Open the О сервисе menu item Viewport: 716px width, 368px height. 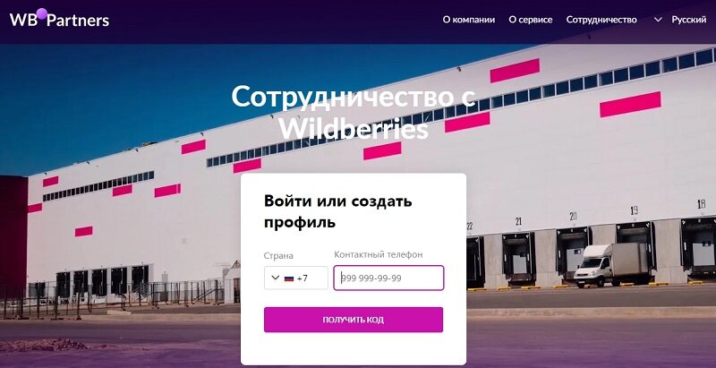531,20
